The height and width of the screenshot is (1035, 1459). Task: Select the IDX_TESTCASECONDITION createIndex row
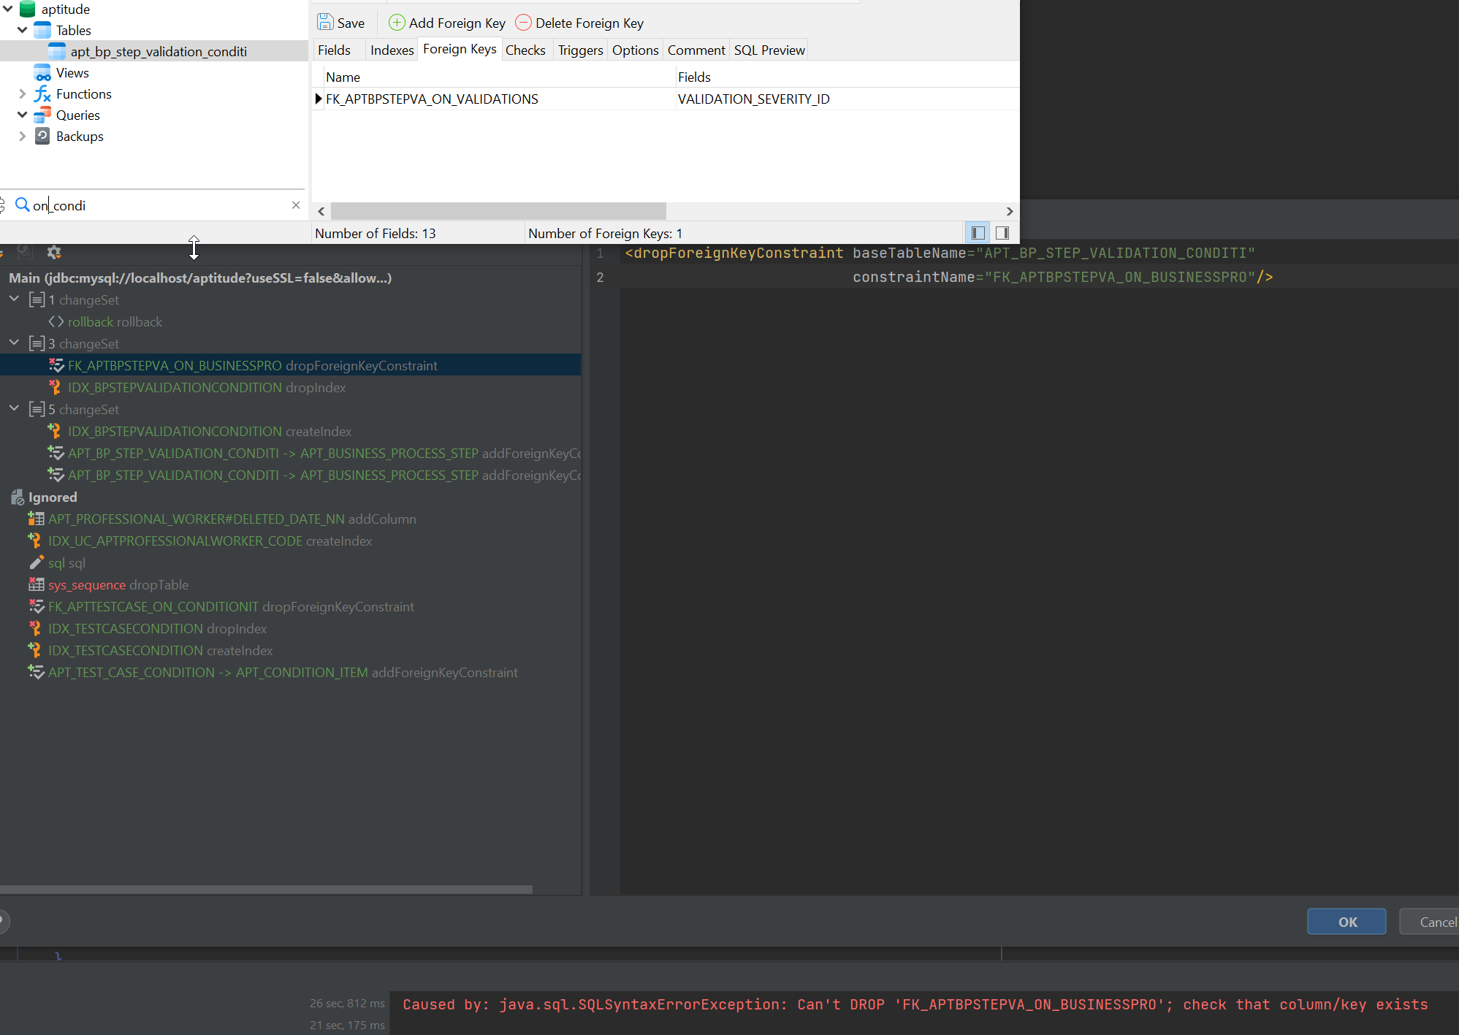click(x=291, y=650)
